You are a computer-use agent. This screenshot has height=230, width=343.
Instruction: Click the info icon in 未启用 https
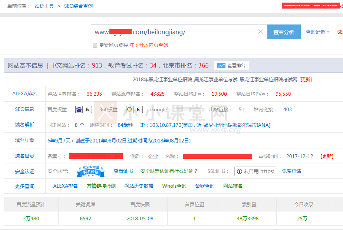click(x=240, y=171)
